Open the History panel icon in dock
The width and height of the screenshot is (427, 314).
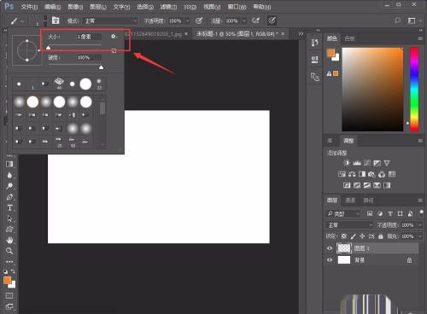click(x=314, y=43)
